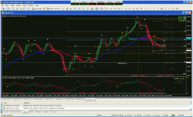The height and width of the screenshot is (117, 193).
Task: Open the Account History tab
Action: [x=15, y=112]
